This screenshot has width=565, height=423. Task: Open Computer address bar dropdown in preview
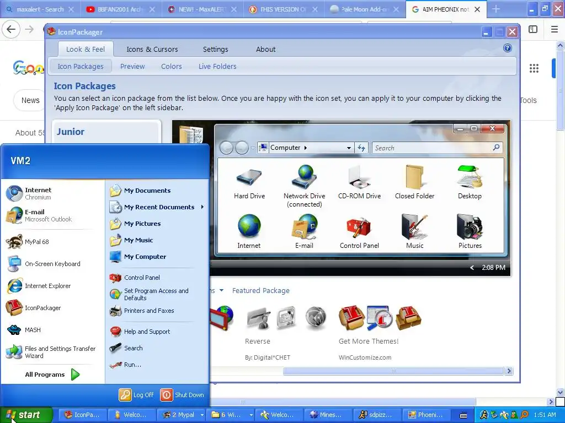[349, 148]
